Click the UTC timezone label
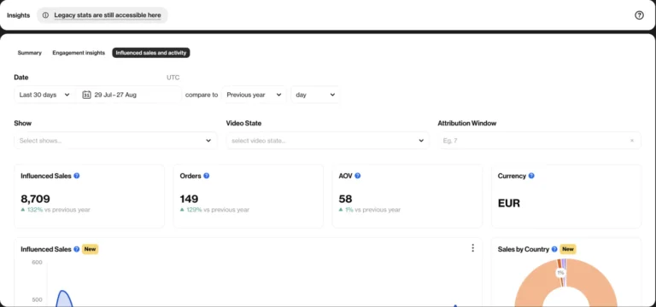The image size is (656, 307). [173, 78]
